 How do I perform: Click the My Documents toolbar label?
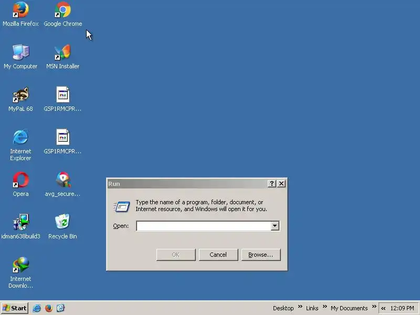pos(349,308)
